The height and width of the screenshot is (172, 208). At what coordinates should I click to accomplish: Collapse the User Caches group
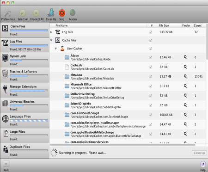[56, 49]
